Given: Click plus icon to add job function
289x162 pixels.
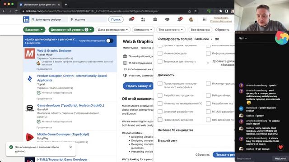Looking at the screenshot, I should point(208,63).
